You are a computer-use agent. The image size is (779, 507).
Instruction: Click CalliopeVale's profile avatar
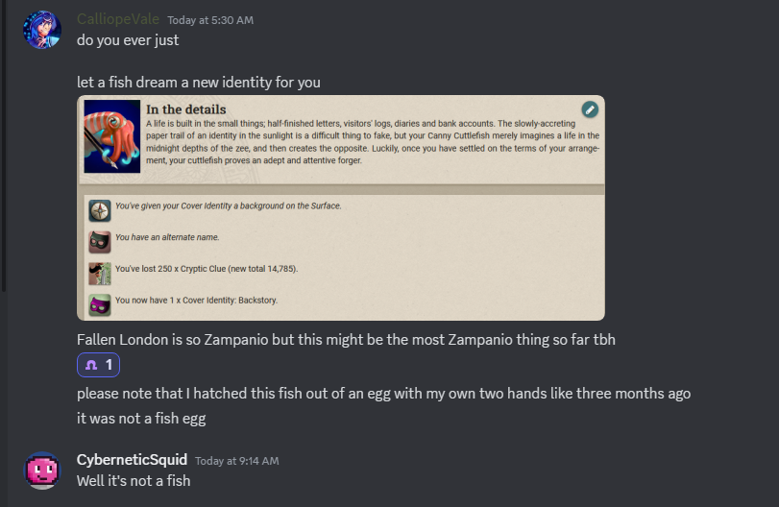(x=41, y=31)
